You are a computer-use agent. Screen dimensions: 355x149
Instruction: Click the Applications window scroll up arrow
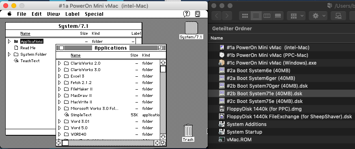(x=163, y=63)
